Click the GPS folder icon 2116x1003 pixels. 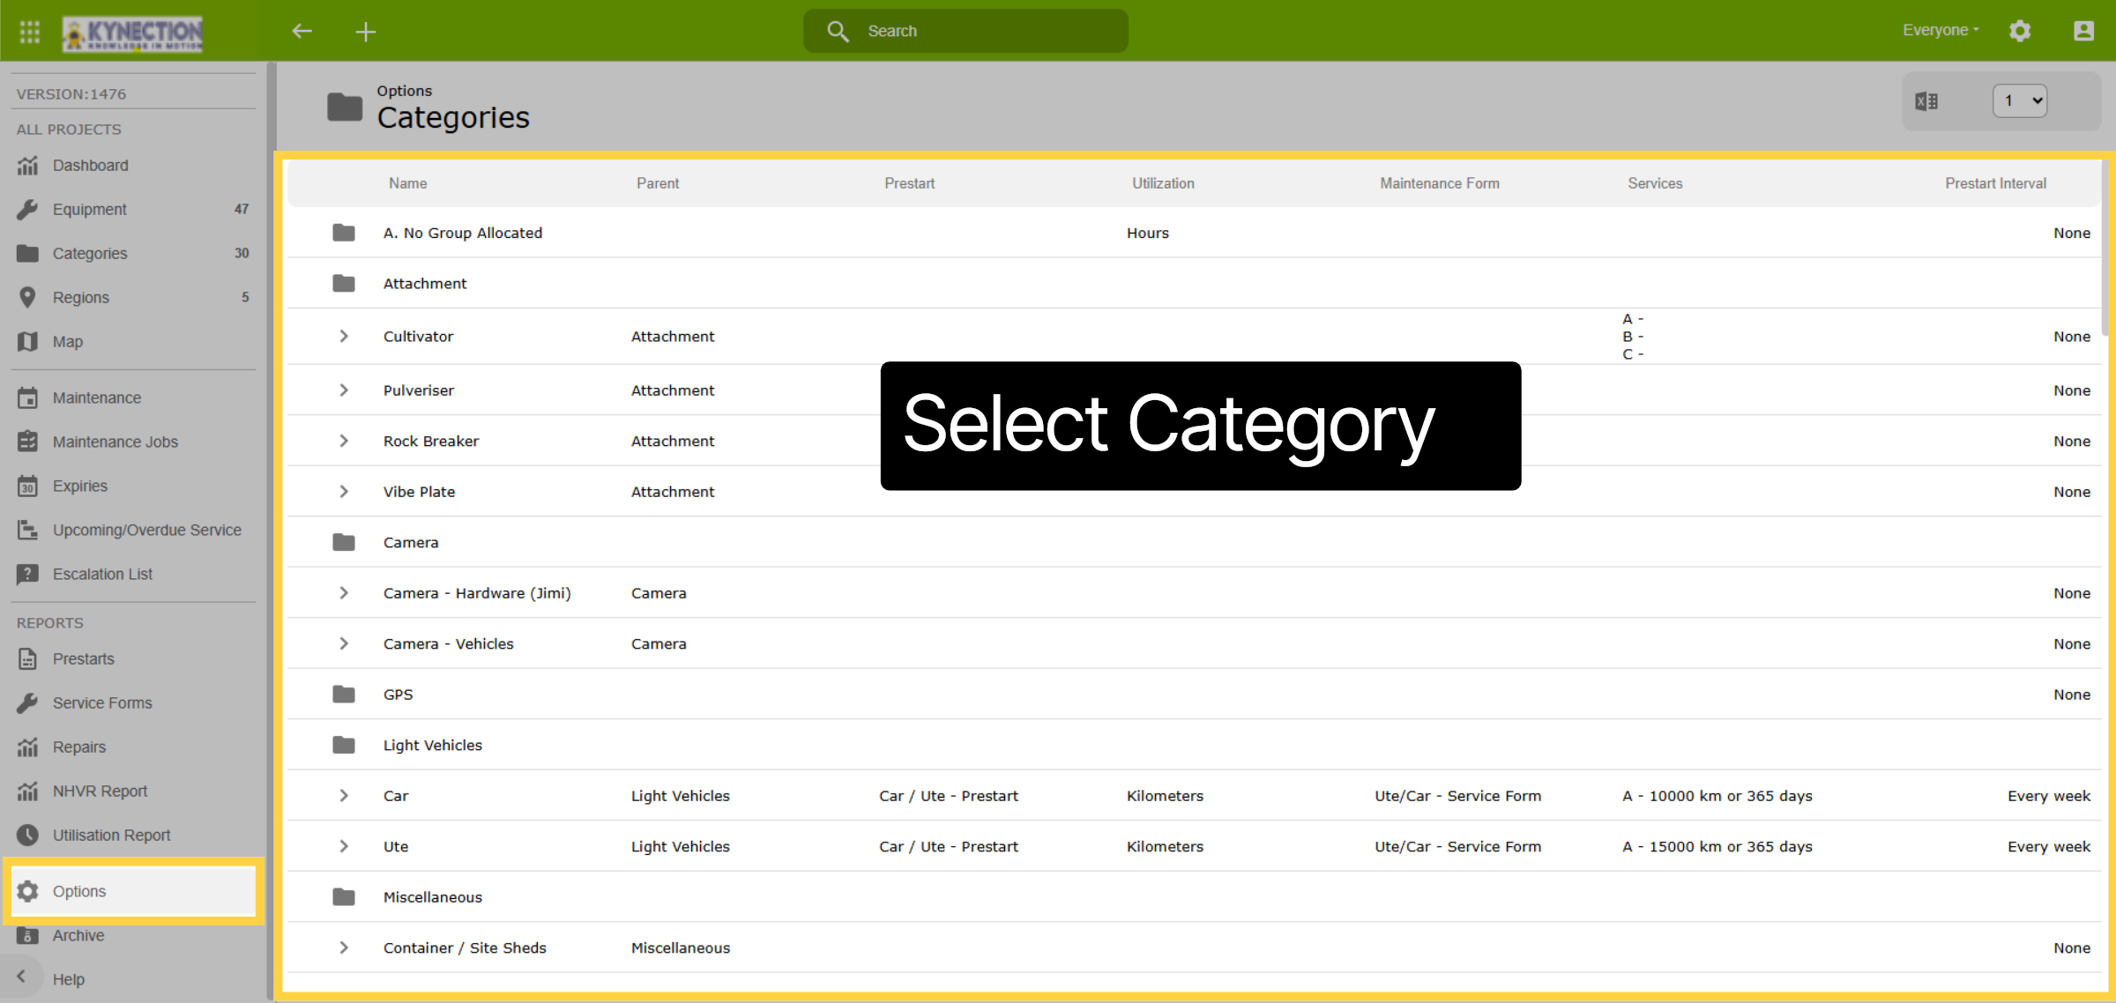coord(344,695)
